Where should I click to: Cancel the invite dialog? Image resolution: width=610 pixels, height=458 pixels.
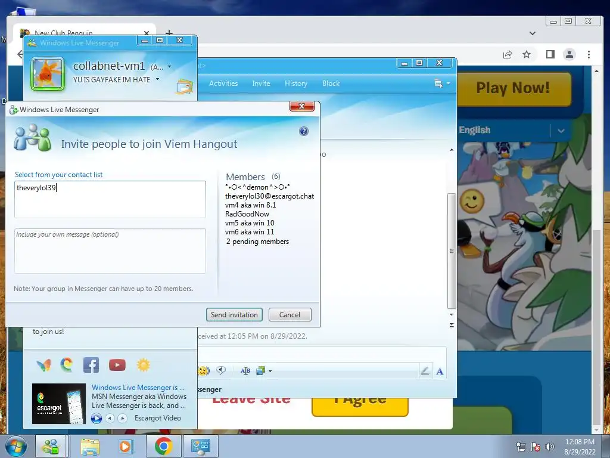click(x=290, y=315)
